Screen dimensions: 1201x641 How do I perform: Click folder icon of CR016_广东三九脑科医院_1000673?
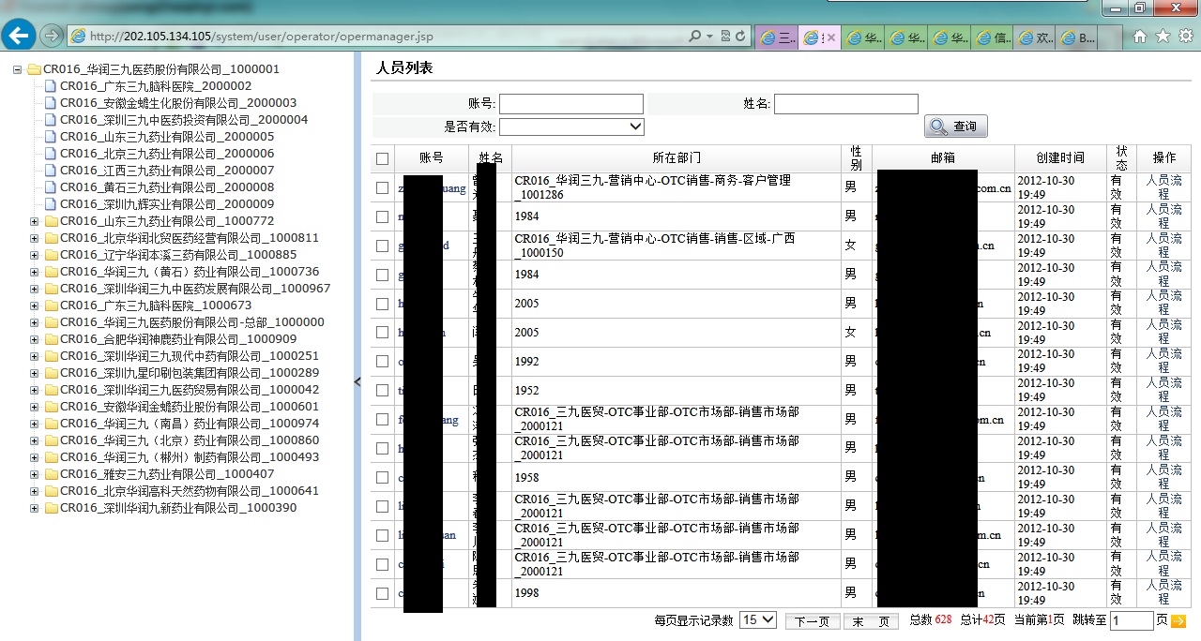pyautogui.click(x=51, y=306)
